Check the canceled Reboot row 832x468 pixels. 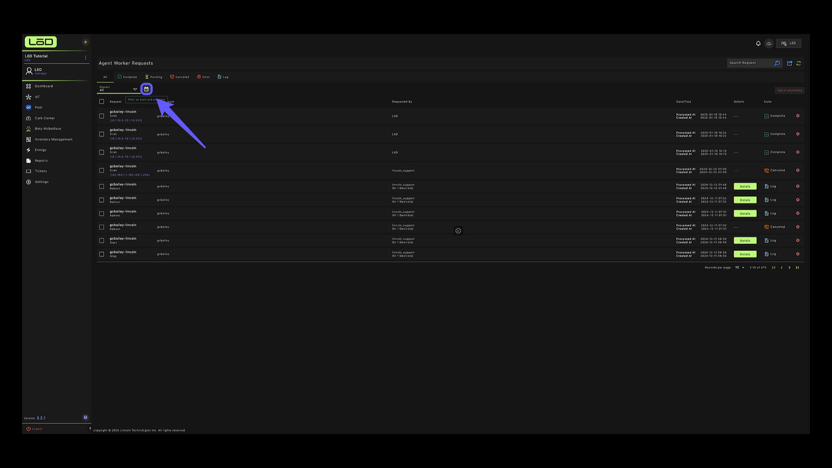102,227
